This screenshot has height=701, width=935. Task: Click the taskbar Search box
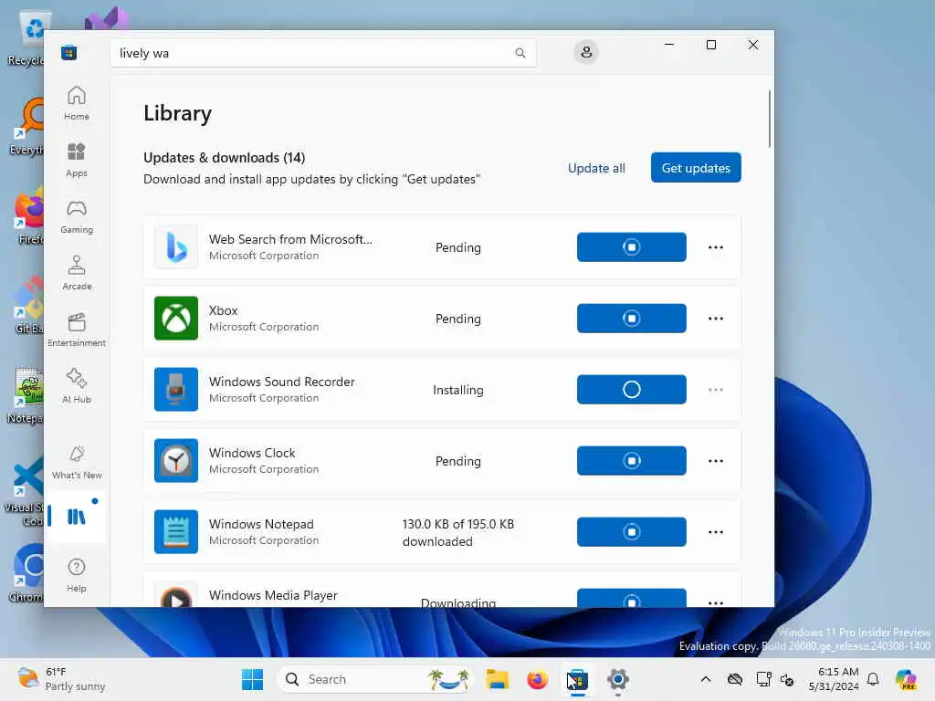click(x=374, y=679)
